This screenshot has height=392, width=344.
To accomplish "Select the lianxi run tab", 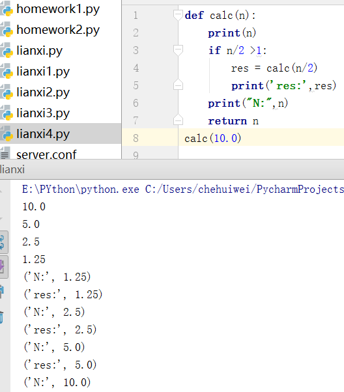I will (x=12, y=169).
